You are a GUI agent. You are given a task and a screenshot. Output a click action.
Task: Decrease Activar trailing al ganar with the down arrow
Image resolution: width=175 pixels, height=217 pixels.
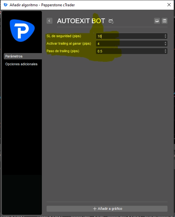tap(165, 45)
